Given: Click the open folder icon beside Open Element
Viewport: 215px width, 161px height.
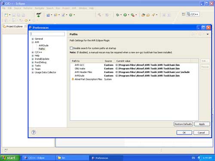Looking at the screenshot, I should tap(148, 15).
